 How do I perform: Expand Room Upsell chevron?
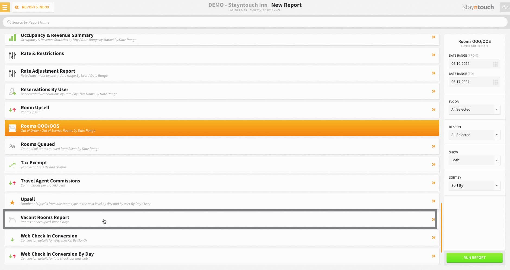(x=433, y=110)
